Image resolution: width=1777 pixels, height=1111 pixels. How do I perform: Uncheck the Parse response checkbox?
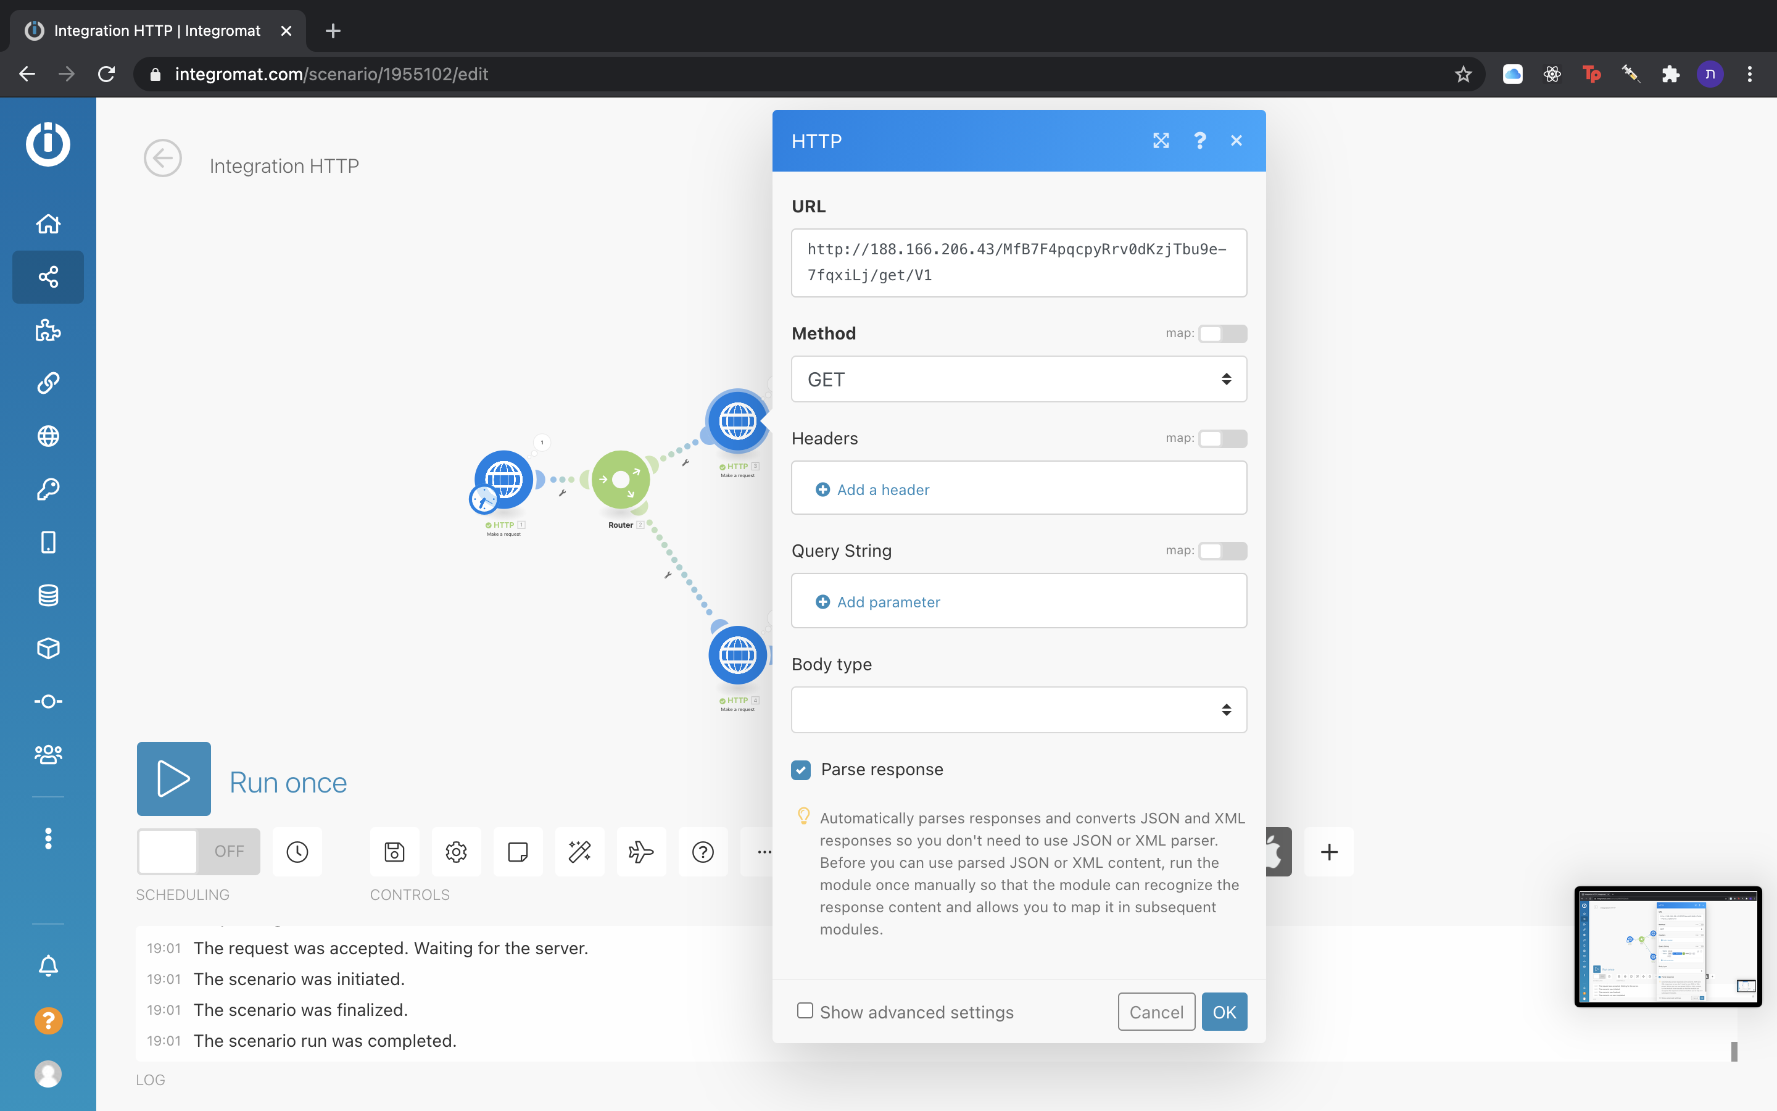(801, 769)
